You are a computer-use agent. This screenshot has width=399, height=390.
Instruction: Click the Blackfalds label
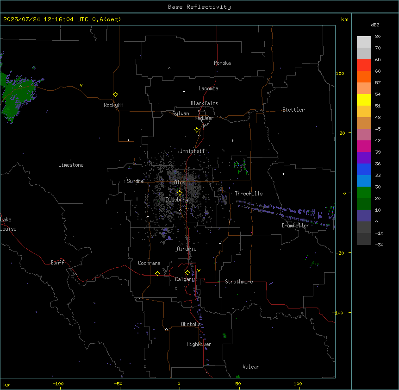(x=204, y=103)
